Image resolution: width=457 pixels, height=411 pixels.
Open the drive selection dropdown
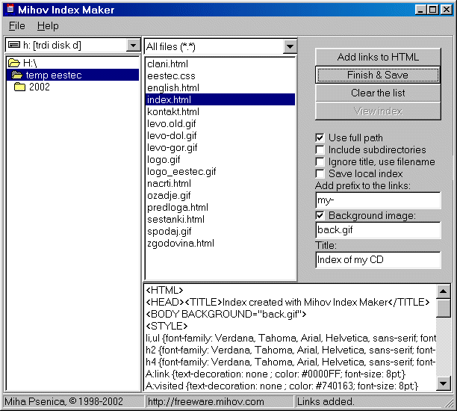point(133,46)
